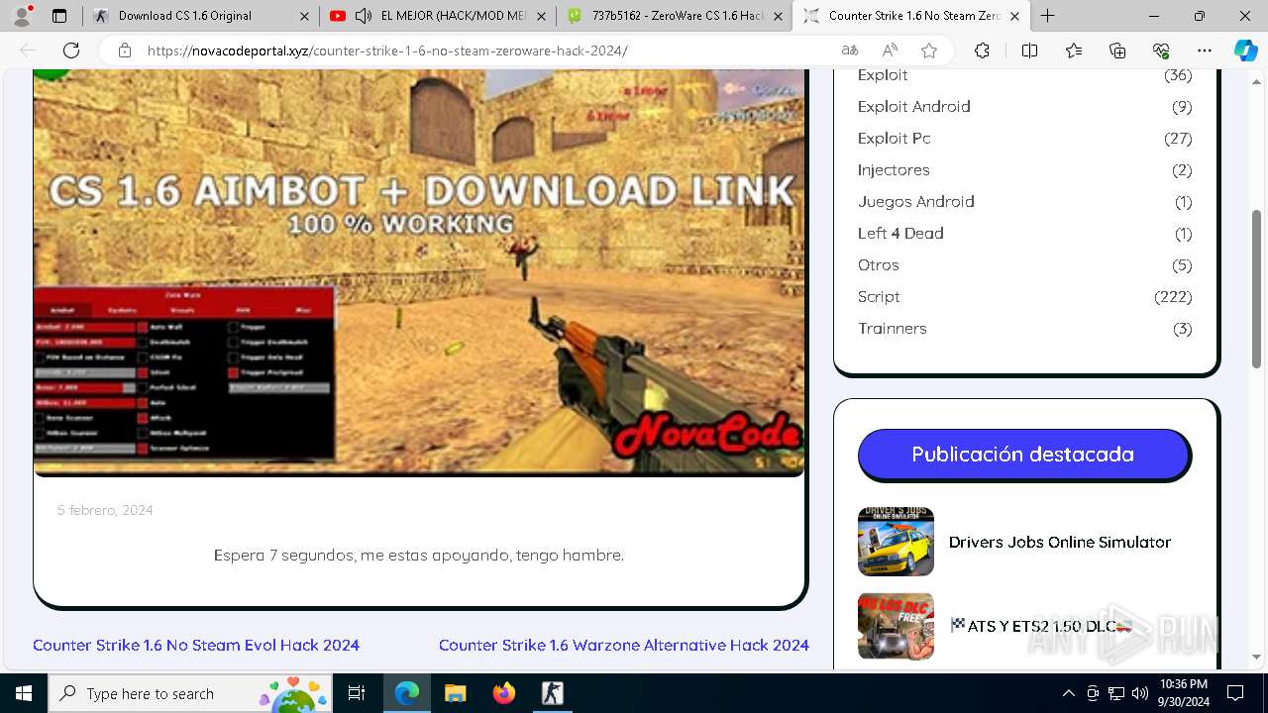Open a new browser tab
1268x713 pixels.
coord(1047,16)
